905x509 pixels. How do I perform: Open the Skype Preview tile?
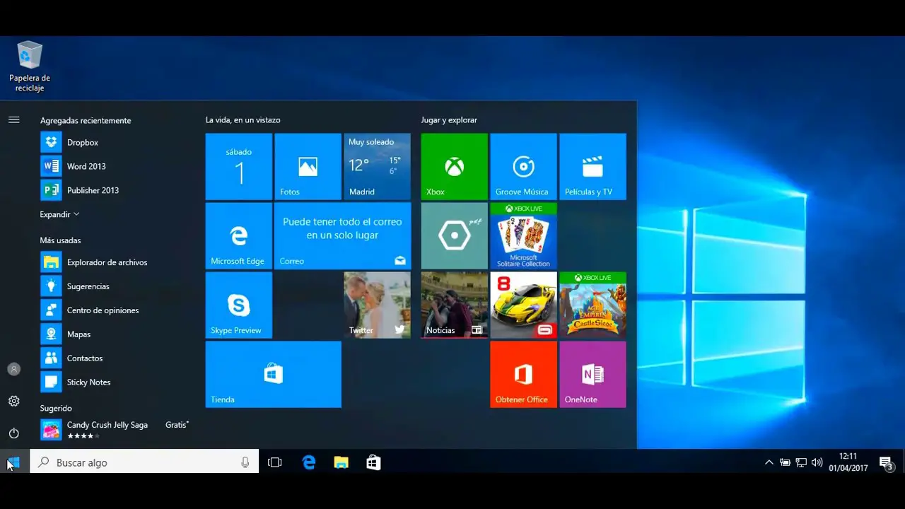click(239, 305)
